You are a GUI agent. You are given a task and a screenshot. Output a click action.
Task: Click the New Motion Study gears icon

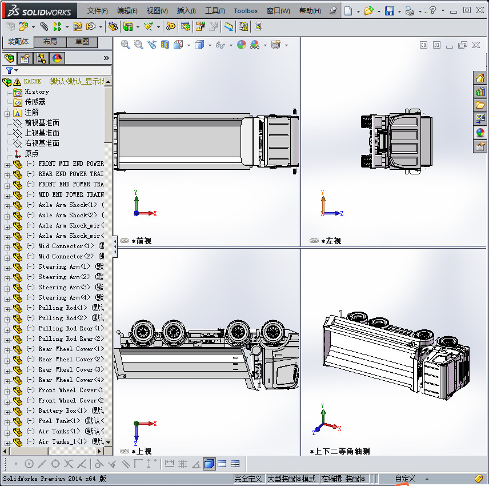pyautogui.click(x=171, y=26)
